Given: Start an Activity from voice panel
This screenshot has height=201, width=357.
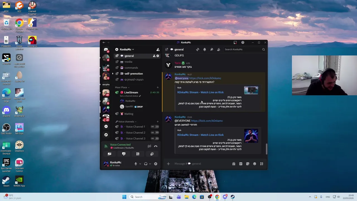Looking at the screenshot, I should coord(138,154).
